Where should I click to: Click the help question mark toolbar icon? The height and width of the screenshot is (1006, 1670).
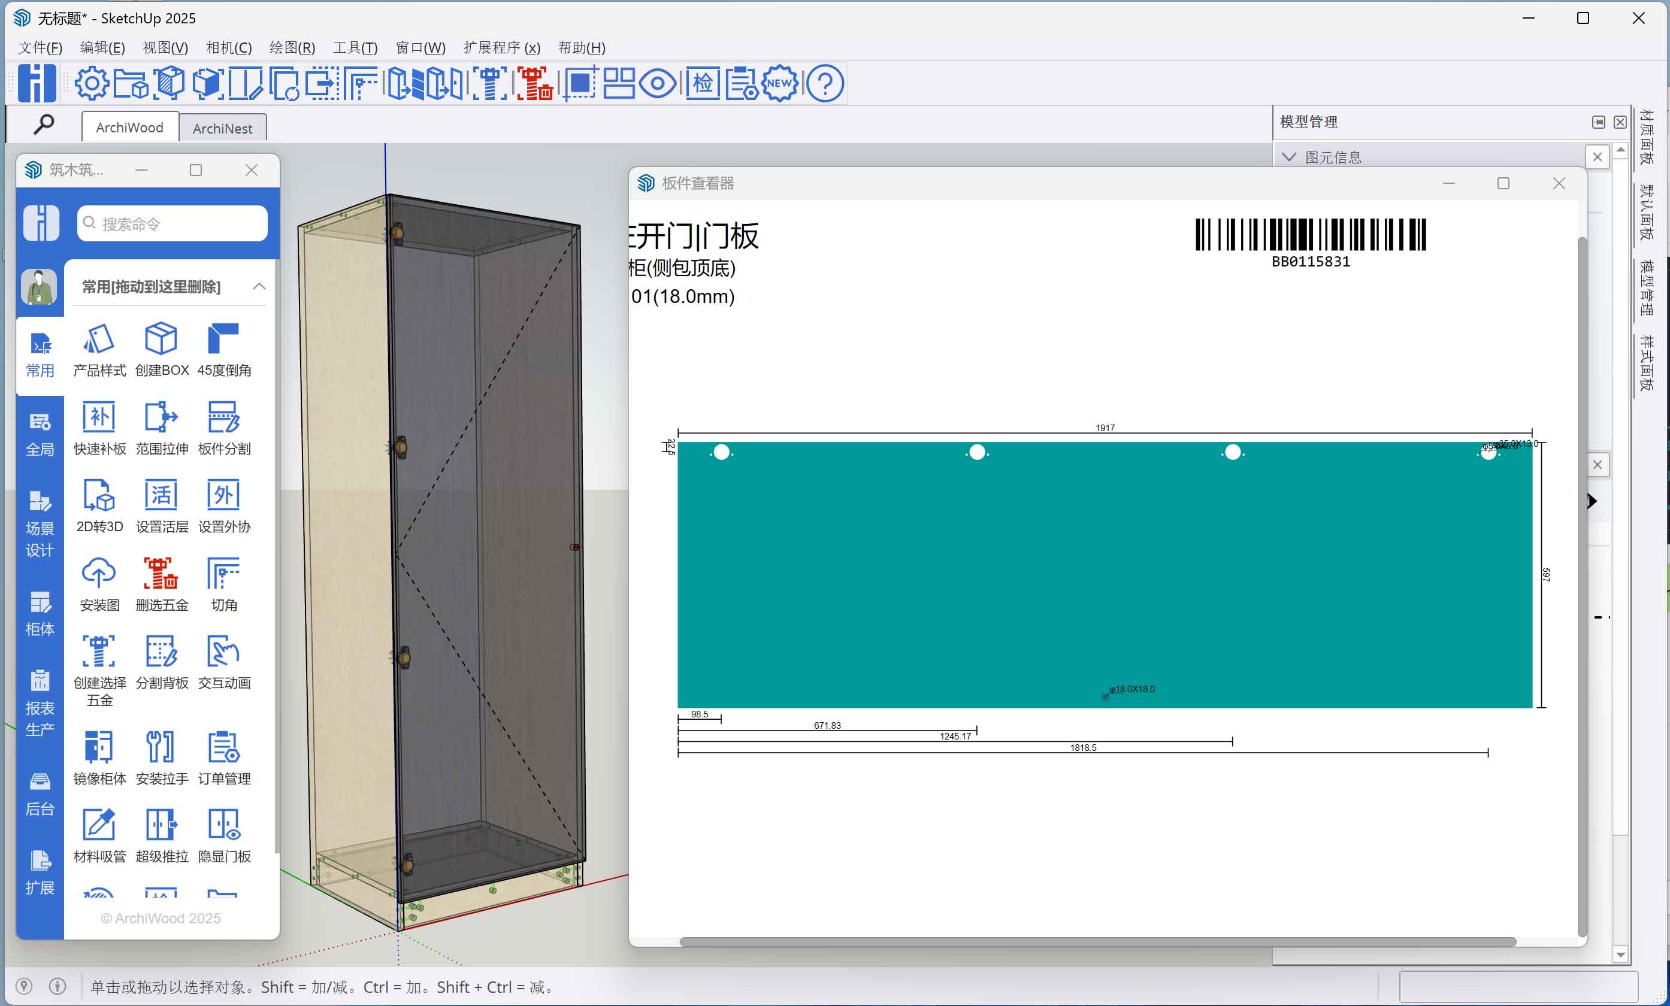click(825, 83)
